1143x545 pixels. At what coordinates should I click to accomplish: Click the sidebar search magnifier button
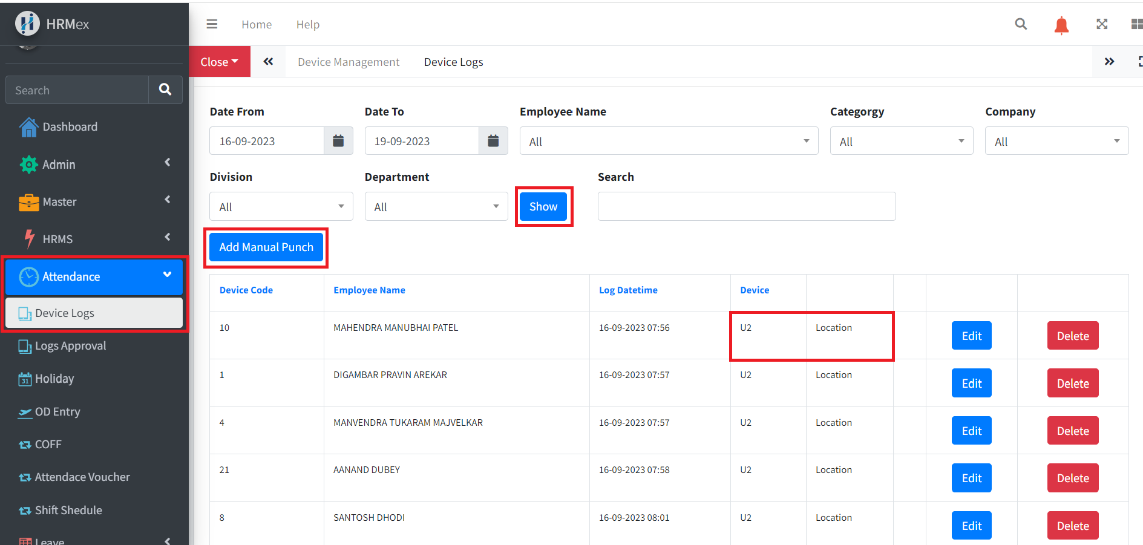click(x=165, y=90)
